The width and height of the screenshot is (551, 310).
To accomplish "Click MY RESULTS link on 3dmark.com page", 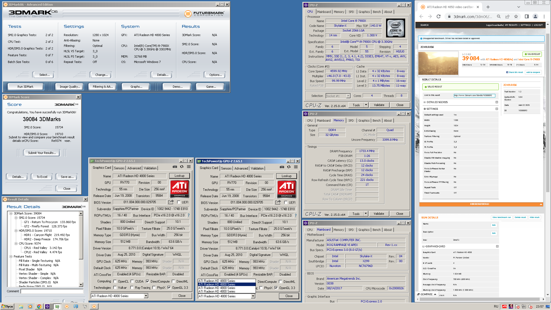I will 511,25.
